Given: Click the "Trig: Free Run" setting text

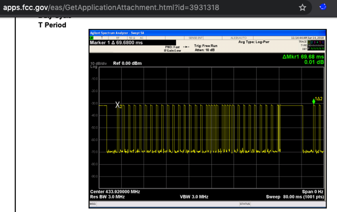Looking at the screenshot, I should 206,46.
